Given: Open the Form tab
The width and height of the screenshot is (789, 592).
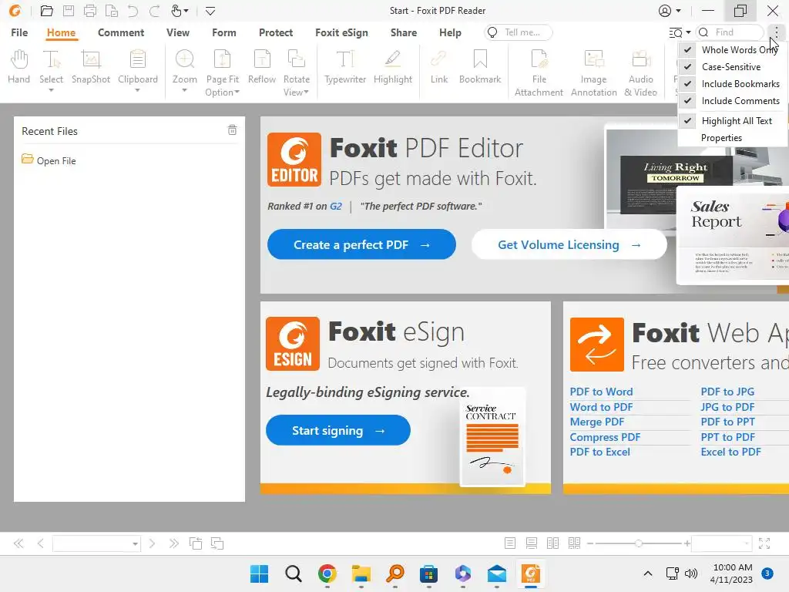Looking at the screenshot, I should [224, 32].
